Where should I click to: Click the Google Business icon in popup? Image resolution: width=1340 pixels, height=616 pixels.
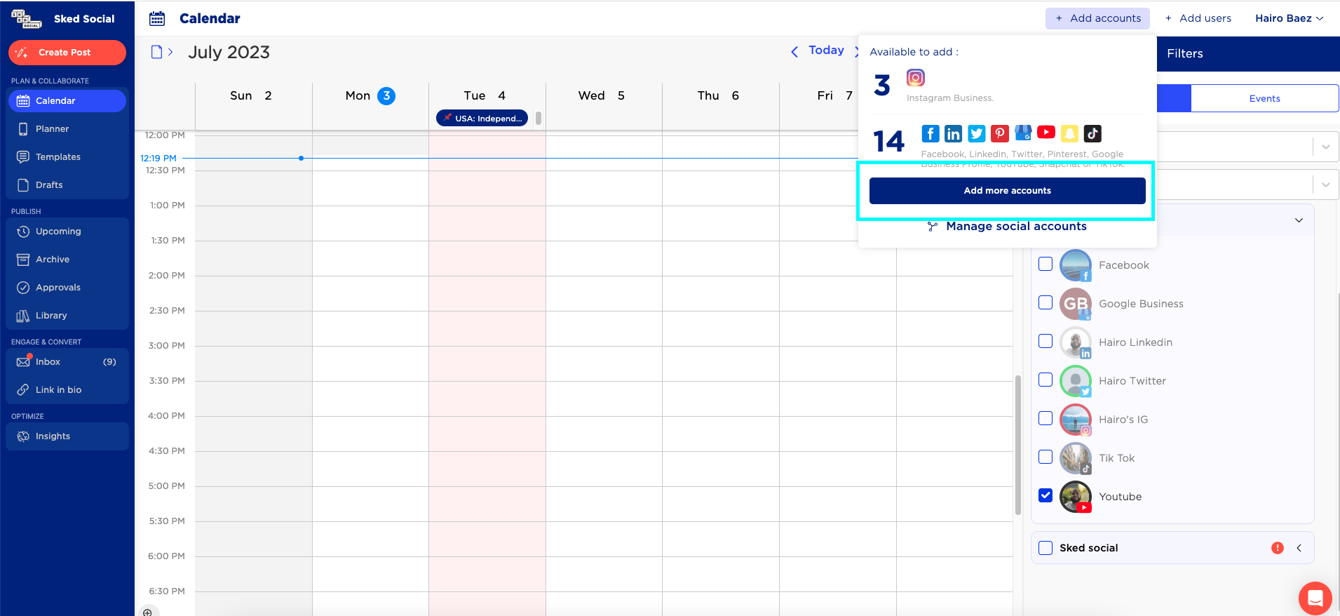pos(1023,133)
